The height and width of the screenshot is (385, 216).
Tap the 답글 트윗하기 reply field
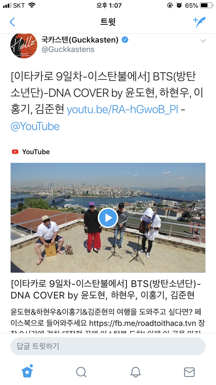(x=108, y=346)
